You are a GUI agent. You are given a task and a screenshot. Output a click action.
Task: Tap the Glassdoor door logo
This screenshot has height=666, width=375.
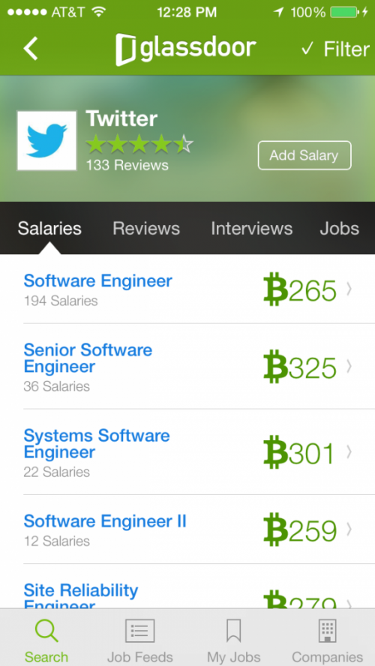(x=126, y=49)
